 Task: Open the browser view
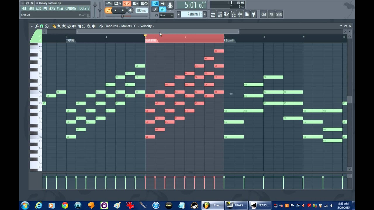[233, 14]
